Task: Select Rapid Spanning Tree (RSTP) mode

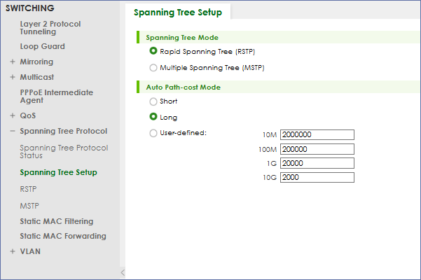Action: [153, 51]
